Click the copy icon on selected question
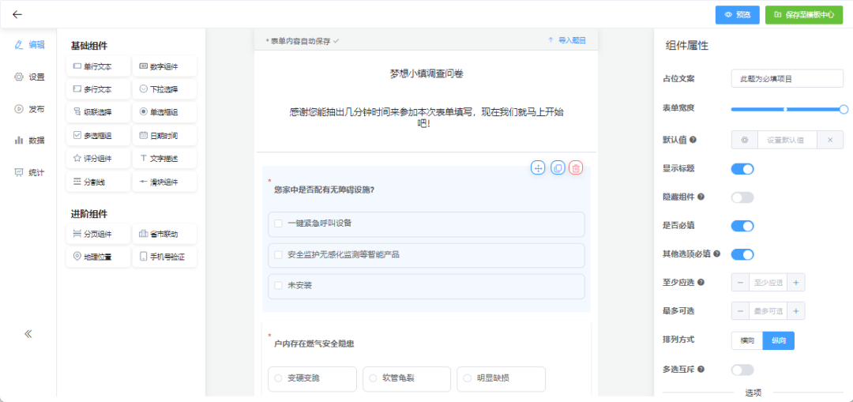Image resolution: width=853 pixels, height=402 pixels. 557,167
